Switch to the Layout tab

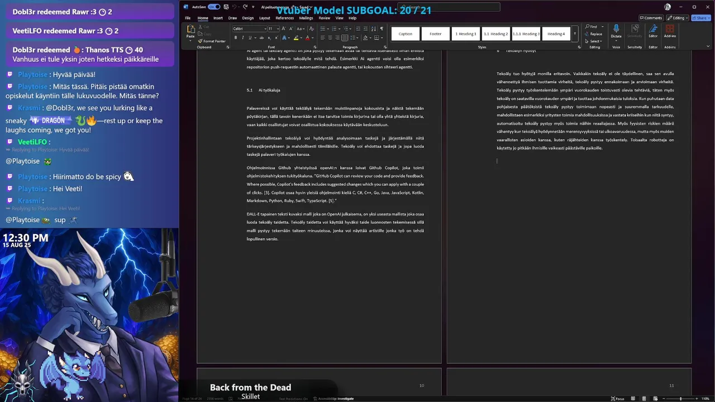tap(265, 18)
